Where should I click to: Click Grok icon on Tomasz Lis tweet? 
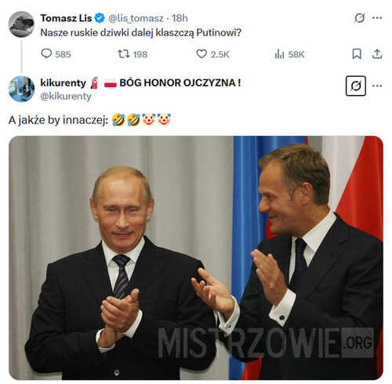(x=359, y=18)
